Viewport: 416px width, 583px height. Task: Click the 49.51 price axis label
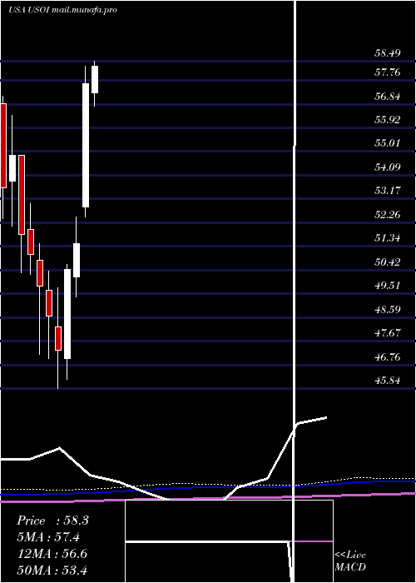point(388,286)
